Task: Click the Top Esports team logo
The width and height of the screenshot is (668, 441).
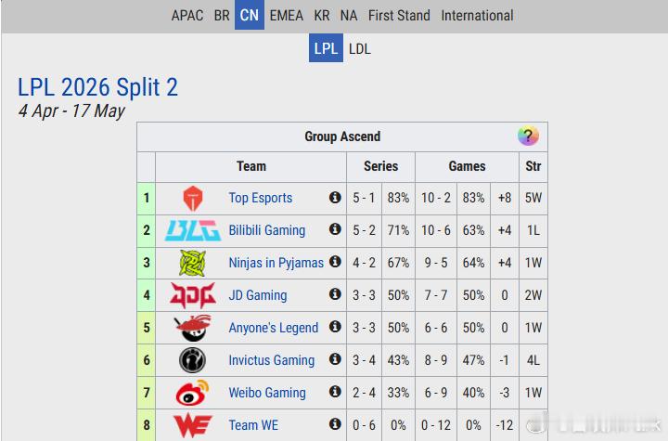Action: [x=192, y=198]
